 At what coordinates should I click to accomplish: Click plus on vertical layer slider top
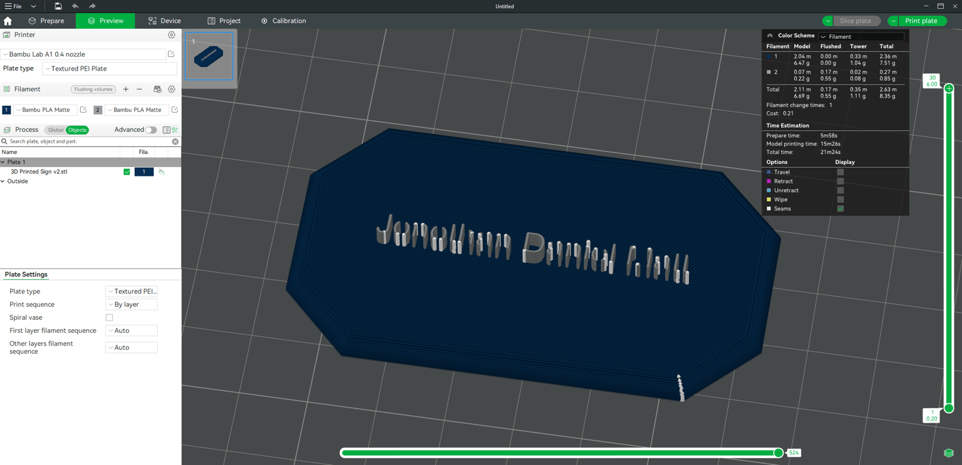[x=949, y=89]
